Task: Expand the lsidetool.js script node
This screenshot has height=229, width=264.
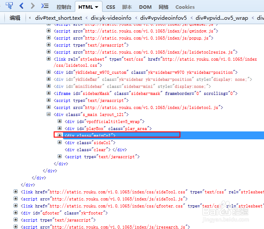Action: [x=49, y=107]
